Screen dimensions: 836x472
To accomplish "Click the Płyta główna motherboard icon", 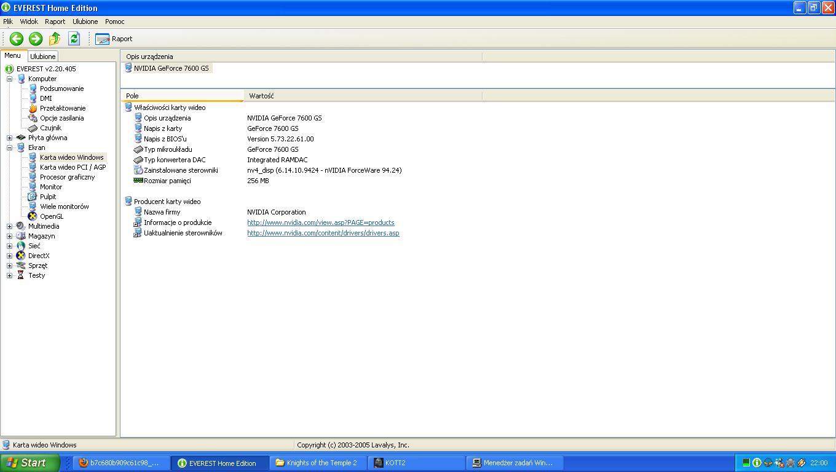I will [x=21, y=138].
